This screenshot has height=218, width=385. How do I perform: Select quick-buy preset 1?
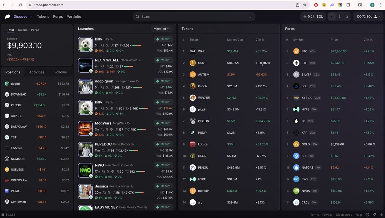click(x=332, y=17)
